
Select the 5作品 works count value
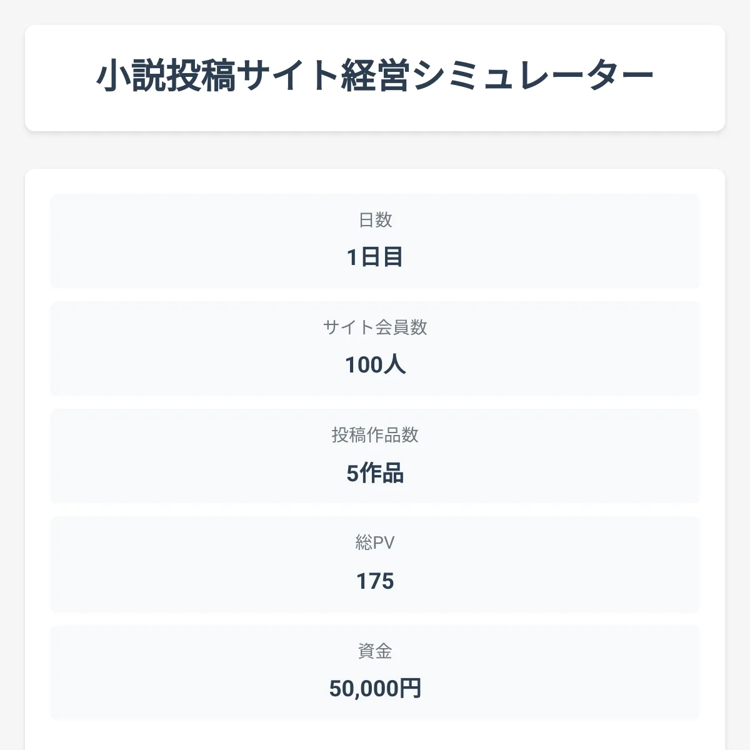tap(375, 473)
